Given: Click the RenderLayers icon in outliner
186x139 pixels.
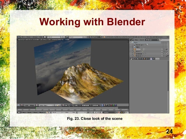Looking at the screenshot, I should coord(134,45).
